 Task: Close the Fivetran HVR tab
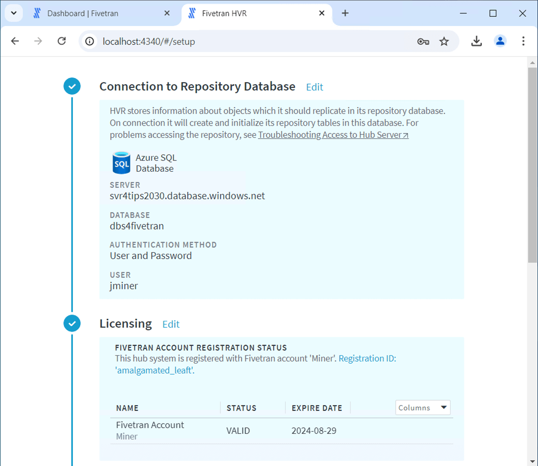(x=321, y=14)
